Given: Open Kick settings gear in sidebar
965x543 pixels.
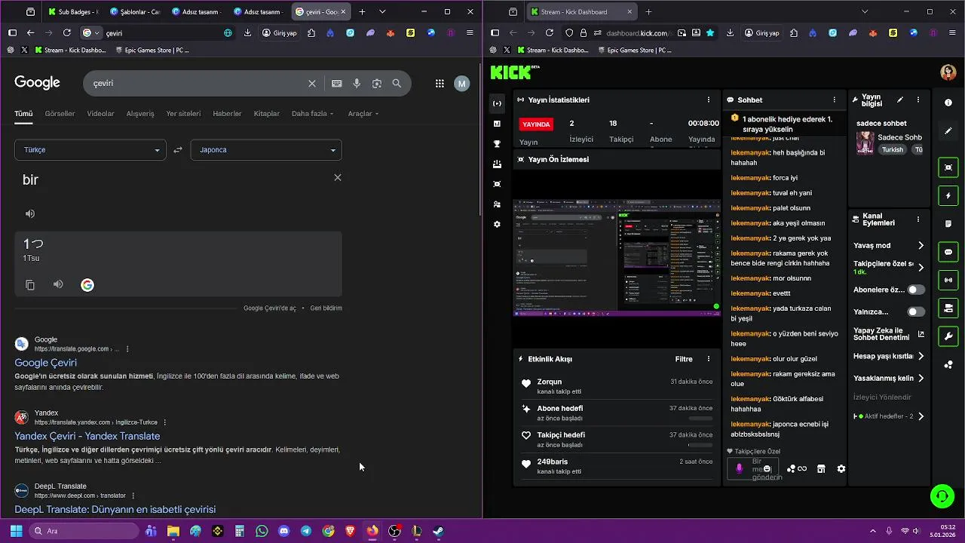Looking at the screenshot, I should 497,224.
